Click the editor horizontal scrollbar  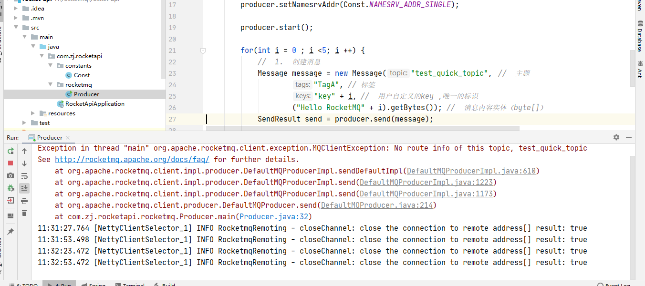(363, 128)
